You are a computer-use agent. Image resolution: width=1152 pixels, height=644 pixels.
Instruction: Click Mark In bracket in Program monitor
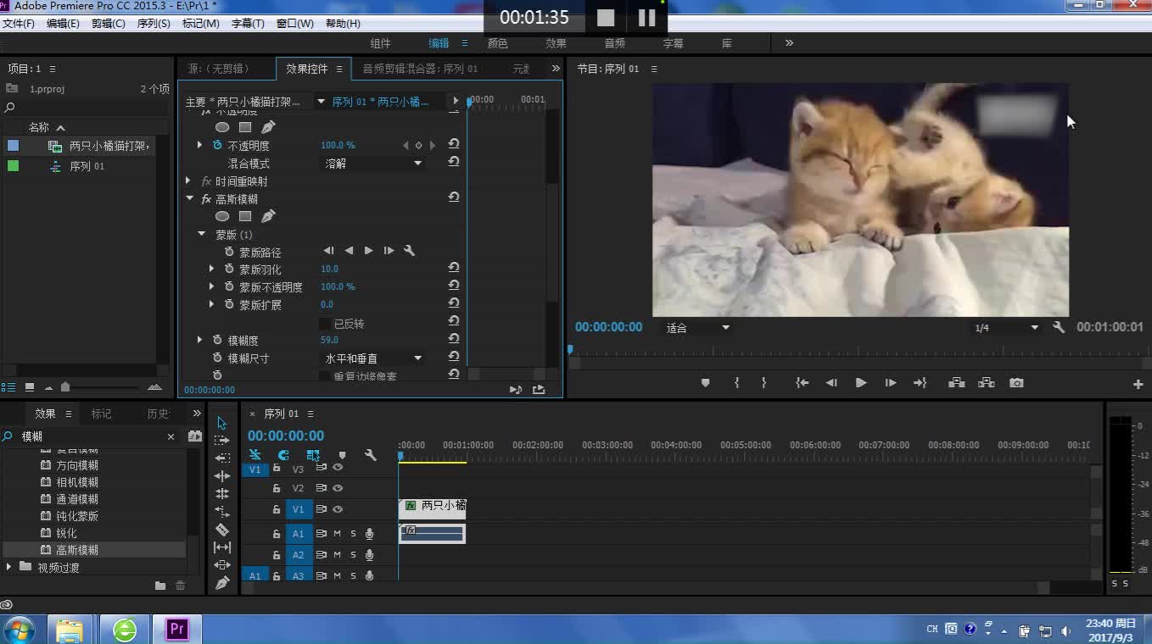pyautogui.click(x=736, y=383)
